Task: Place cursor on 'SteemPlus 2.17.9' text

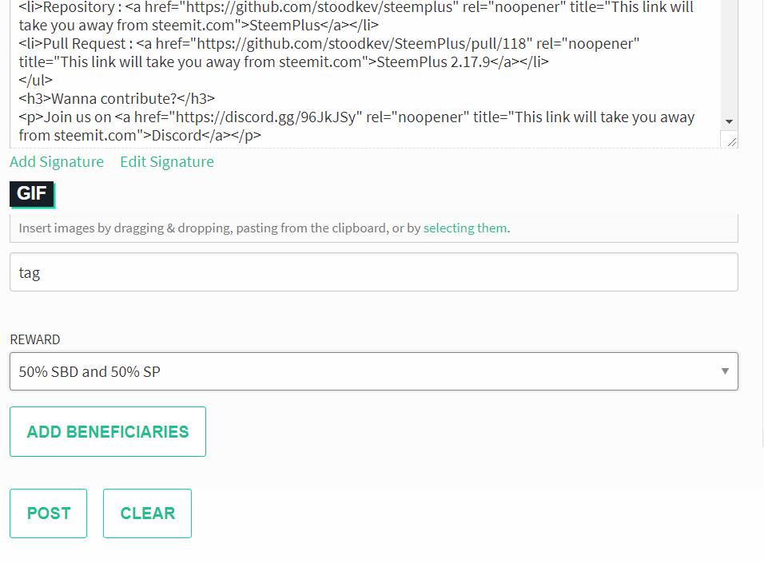Action: [432, 62]
